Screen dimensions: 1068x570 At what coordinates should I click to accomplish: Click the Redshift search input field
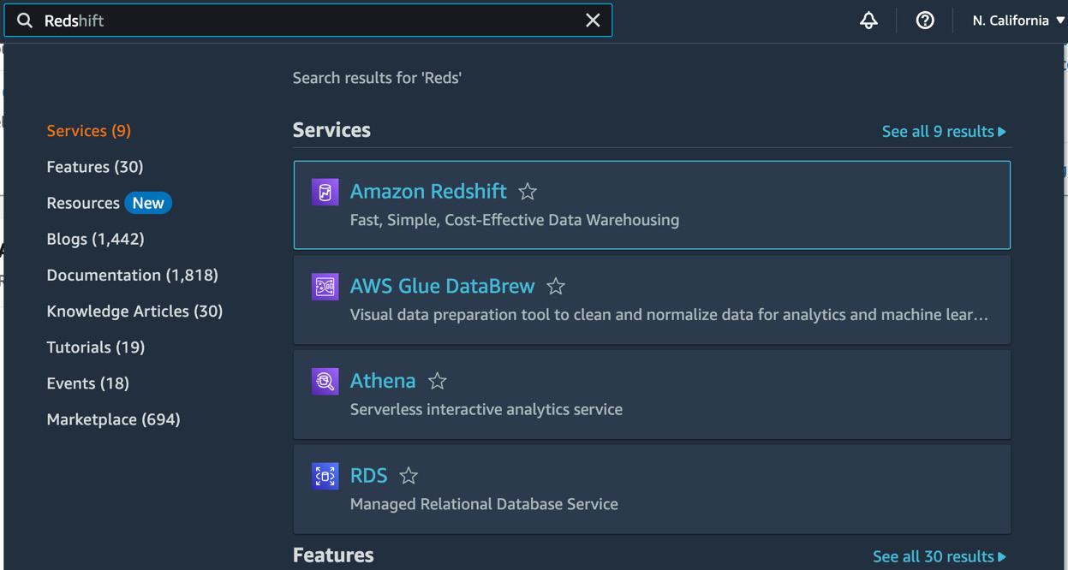tap(308, 21)
